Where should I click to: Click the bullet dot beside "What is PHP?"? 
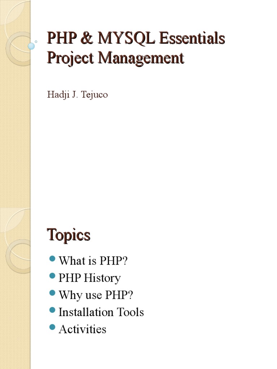click(x=52, y=259)
